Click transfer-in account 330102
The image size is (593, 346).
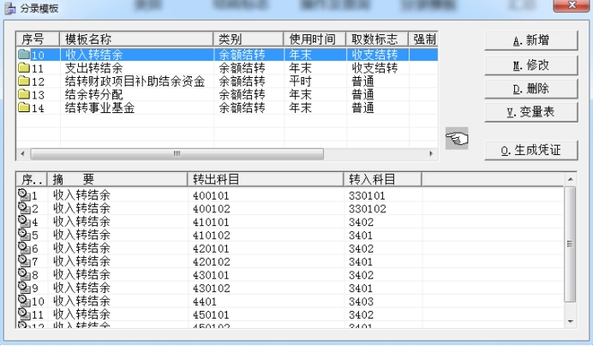click(368, 209)
